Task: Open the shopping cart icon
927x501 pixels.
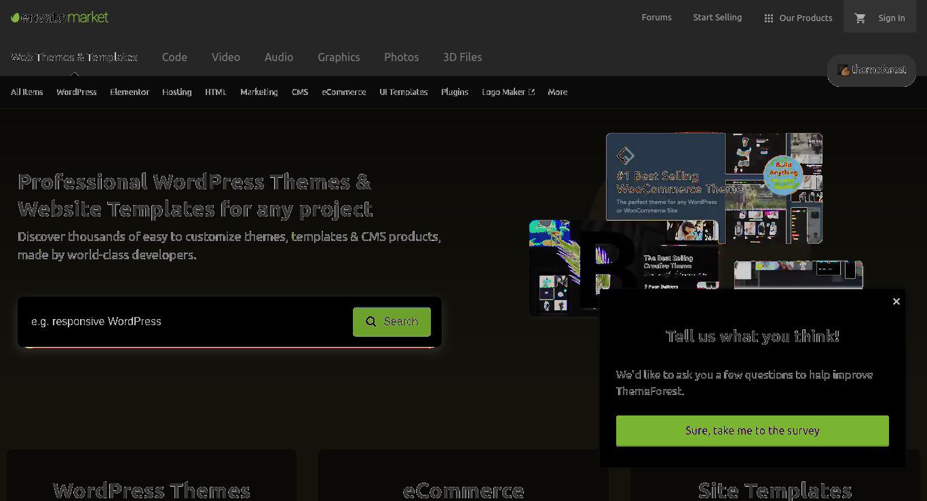Action: [x=860, y=18]
